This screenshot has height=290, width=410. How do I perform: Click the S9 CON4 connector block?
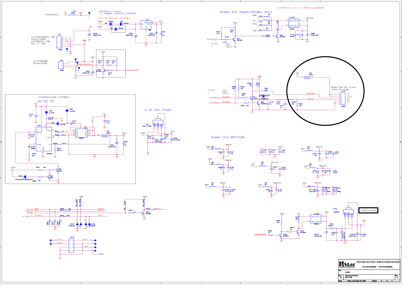[59, 42]
